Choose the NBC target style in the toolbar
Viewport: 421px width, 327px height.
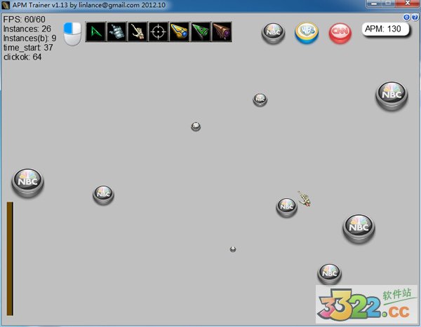click(x=273, y=33)
